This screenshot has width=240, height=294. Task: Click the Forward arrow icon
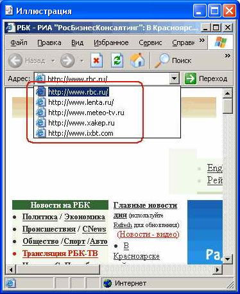(x=67, y=60)
